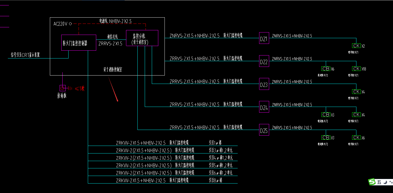Click the cable label right of DZ2
Viewport: 393px width, 193px height.
pyautogui.click(x=292, y=59)
